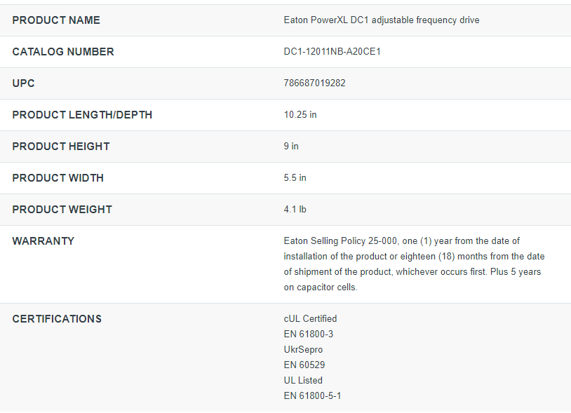This screenshot has width=571, height=413.
Task: Click the 9 in height value
Action: click(291, 147)
